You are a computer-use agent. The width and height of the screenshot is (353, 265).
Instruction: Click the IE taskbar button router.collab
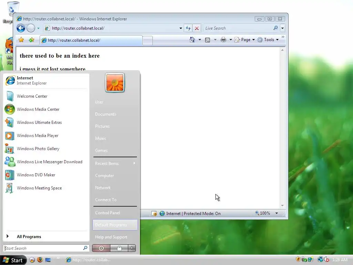[88, 260]
